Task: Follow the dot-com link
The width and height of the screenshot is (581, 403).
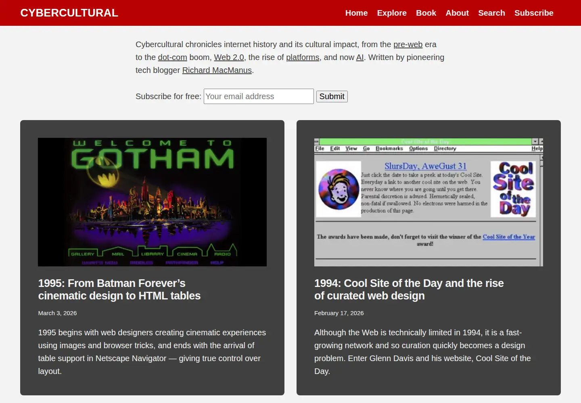Action: coord(172,57)
